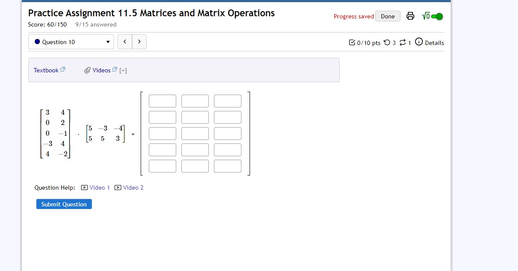Expand the Videos section with [+]

pyautogui.click(x=123, y=70)
